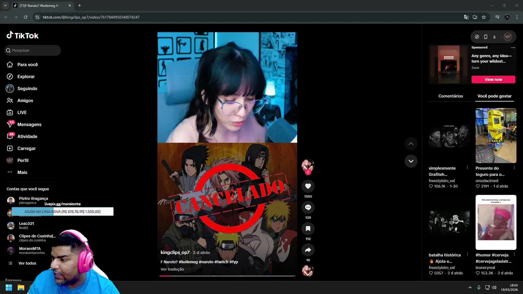Viewport: 523px width, 294px height.
Task: Open the Windows Start menu
Action: 9,287
